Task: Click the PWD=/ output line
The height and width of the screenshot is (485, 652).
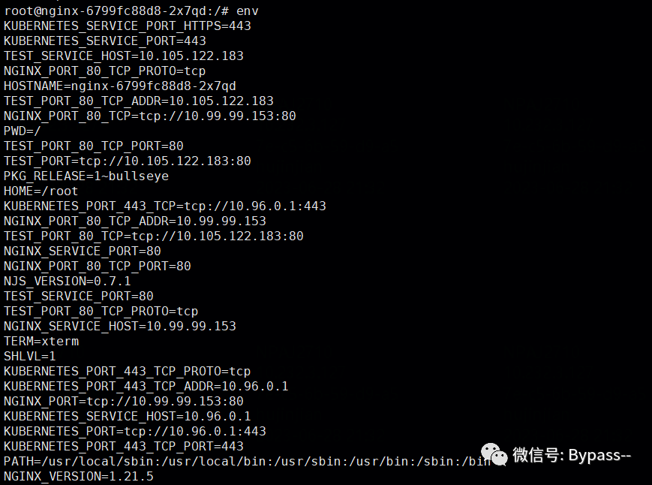Action: [22, 131]
